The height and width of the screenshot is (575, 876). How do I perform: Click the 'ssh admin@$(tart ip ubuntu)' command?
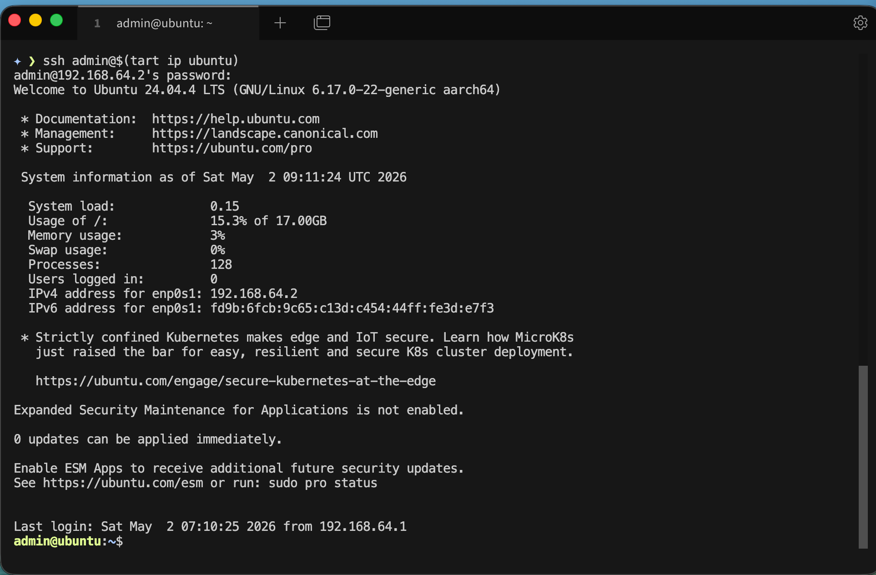coord(141,61)
